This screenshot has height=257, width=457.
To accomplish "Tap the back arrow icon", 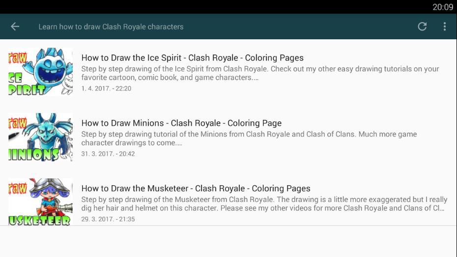I will [x=15, y=27].
